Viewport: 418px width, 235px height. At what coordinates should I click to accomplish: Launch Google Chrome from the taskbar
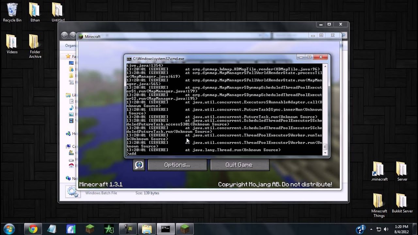[x=33, y=229]
